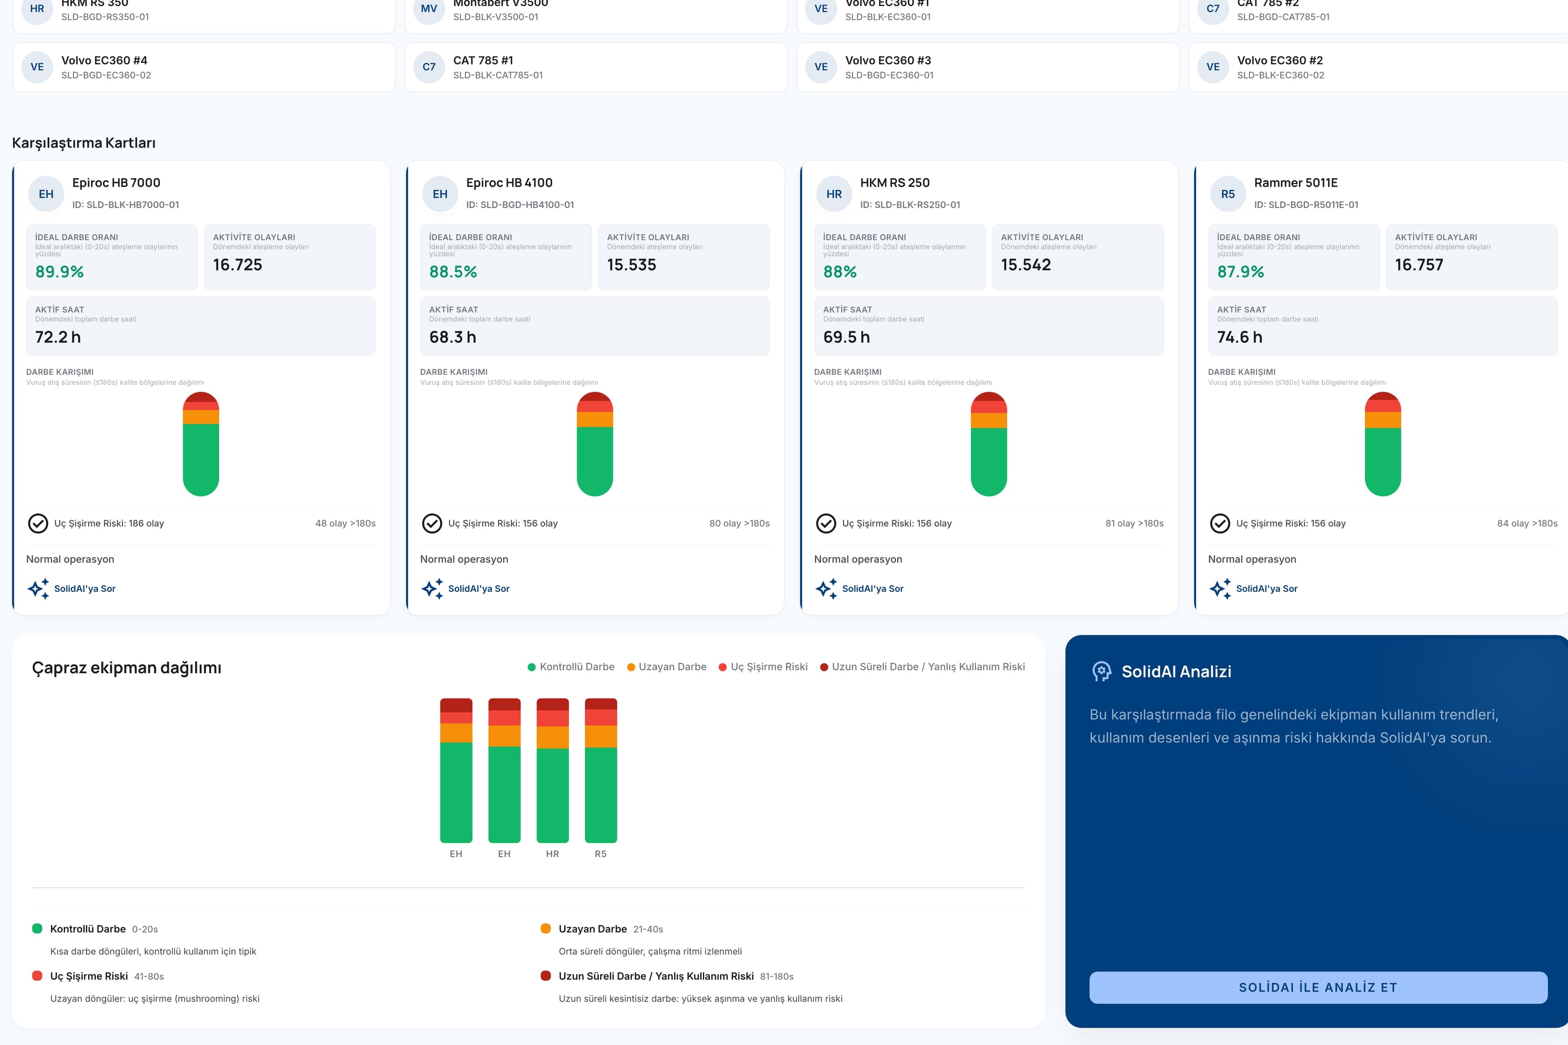Click red Uç Şişirme Riski 41-80s legend dot
The height and width of the screenshot is (1045, 1568).
coord(37,976)
